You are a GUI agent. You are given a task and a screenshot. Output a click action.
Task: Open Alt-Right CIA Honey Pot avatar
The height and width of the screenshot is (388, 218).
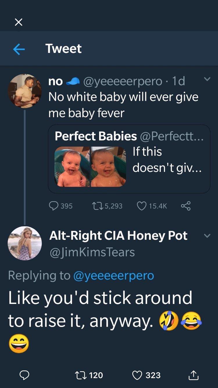tap(24, 243)
